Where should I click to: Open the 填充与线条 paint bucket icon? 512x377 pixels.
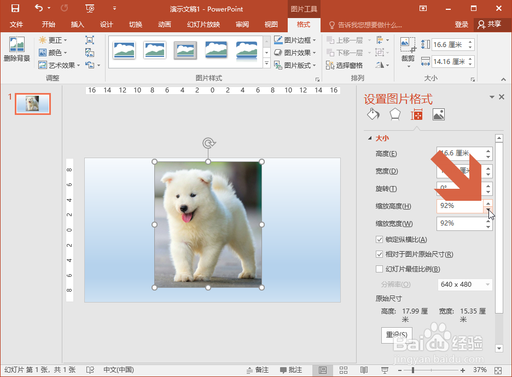click(x=374, y=114)
